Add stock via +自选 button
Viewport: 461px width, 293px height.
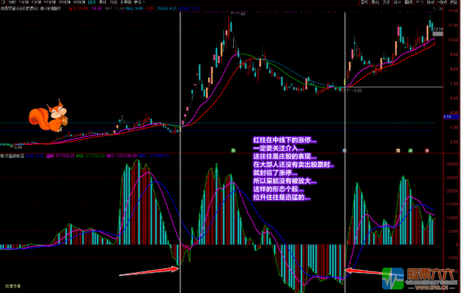tap(442, 2)
